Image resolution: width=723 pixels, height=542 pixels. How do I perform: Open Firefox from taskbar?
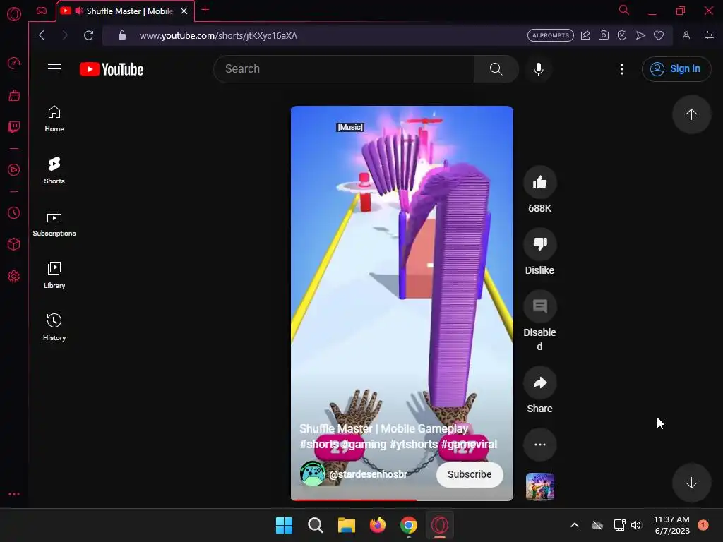click(378, 525)
